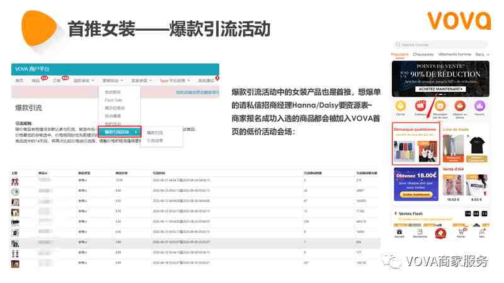Image resolution: width=504 pixels, height=283 pixels.
Task: Open the 订单 orders nav item
Action: pyautogui.click(x=57, y=80)
